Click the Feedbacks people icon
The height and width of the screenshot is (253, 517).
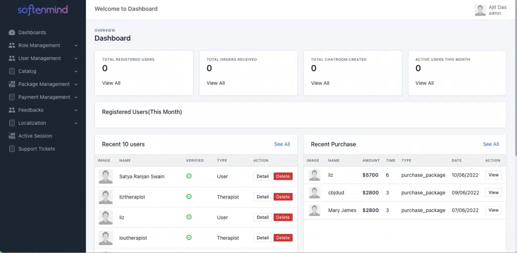(12, 110)
